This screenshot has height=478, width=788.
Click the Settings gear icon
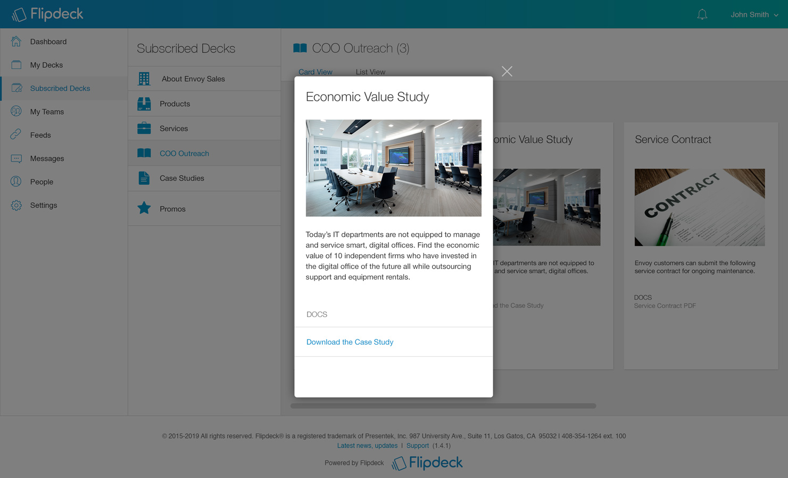[x=16, y=205]
